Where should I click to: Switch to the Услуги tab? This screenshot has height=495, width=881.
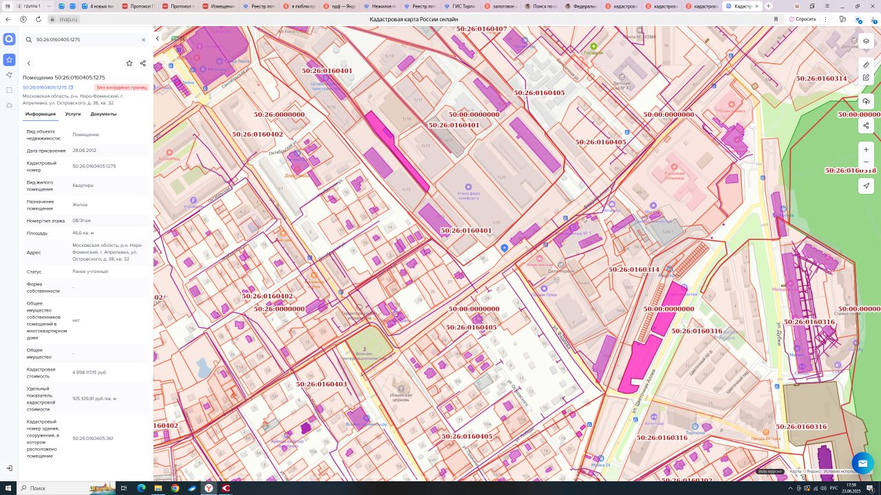pos(73,114)
